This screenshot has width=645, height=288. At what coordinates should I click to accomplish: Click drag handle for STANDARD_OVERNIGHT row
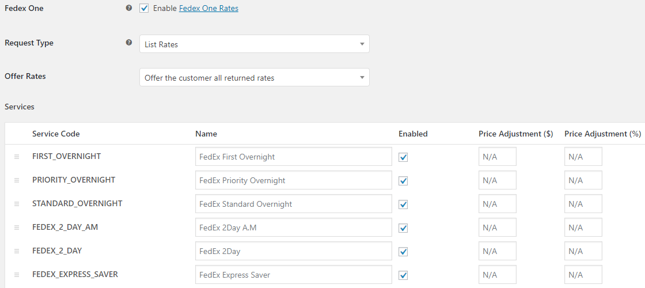[x=17, y=204]
